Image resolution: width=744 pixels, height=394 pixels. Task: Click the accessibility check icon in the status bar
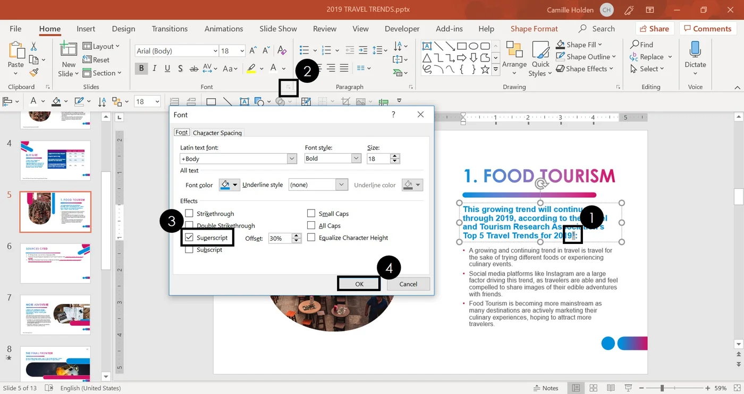pos(48,388)
